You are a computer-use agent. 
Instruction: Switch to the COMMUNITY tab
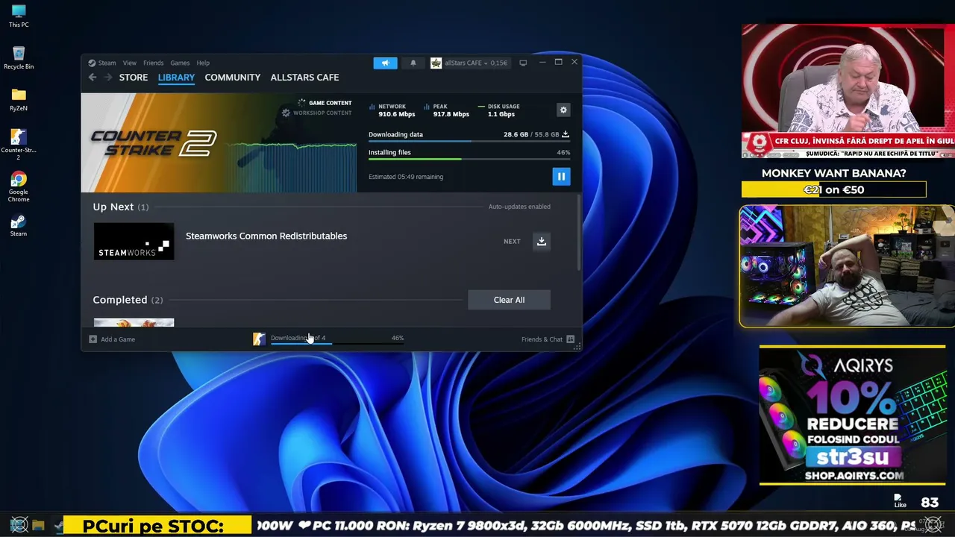click(x=233, y=78)
